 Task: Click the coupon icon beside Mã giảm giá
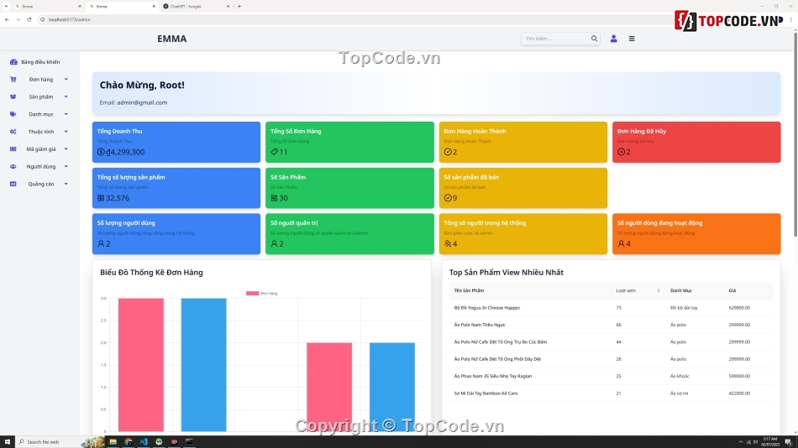(x=13, y=149)
